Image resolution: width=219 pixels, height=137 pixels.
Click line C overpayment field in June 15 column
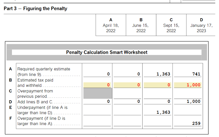click(128, 96)
